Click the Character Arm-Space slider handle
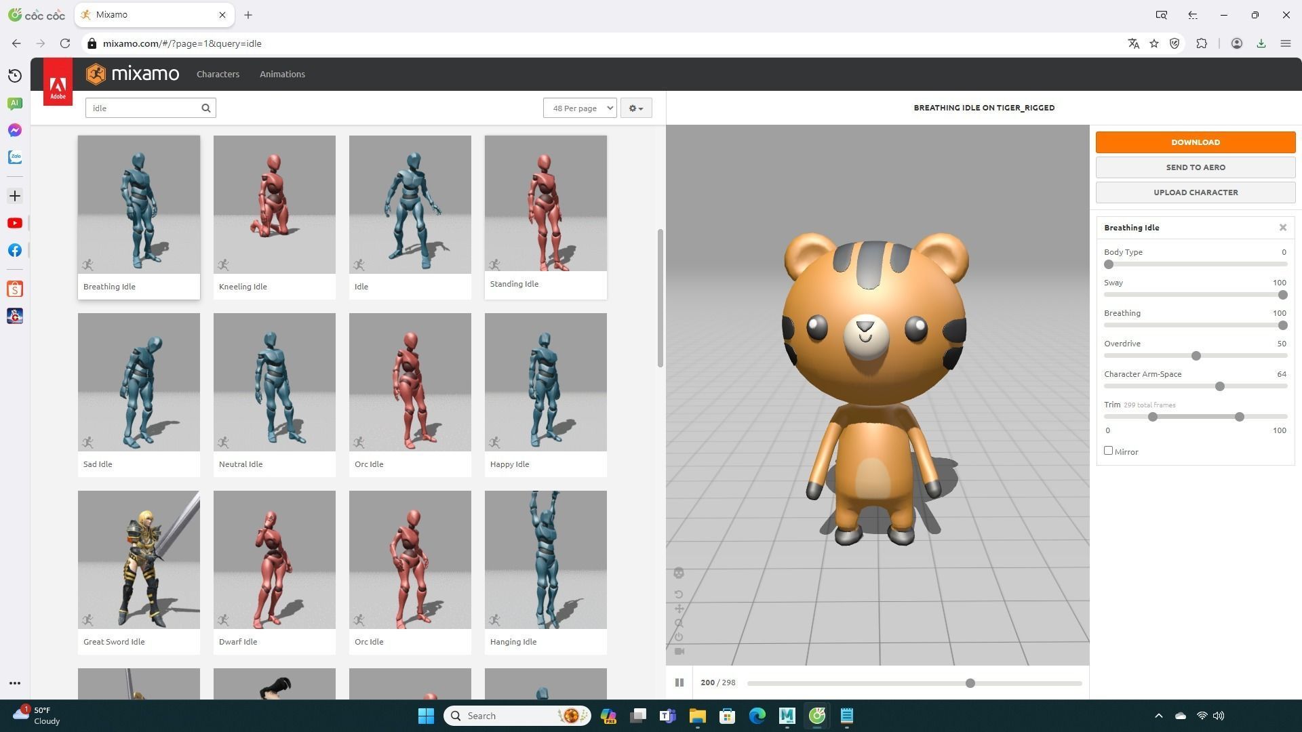 pyautogui.click(x=1220, y=386)
